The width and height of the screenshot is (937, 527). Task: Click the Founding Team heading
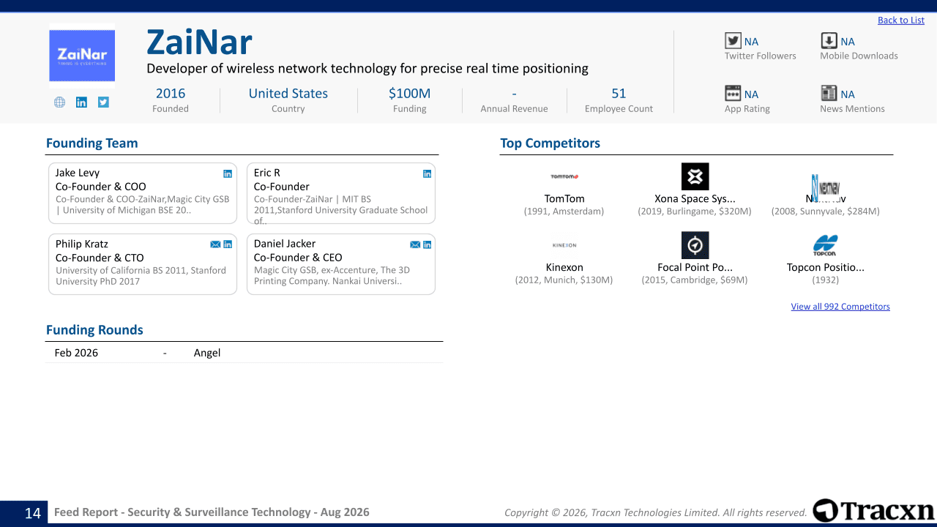(92, 143)
